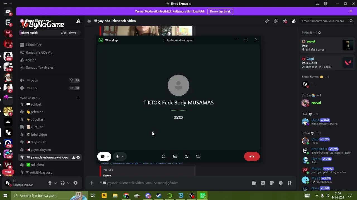Open the Discord inbox icon in title bar
This screenshot has width=357, height=200.
point(317,4)
